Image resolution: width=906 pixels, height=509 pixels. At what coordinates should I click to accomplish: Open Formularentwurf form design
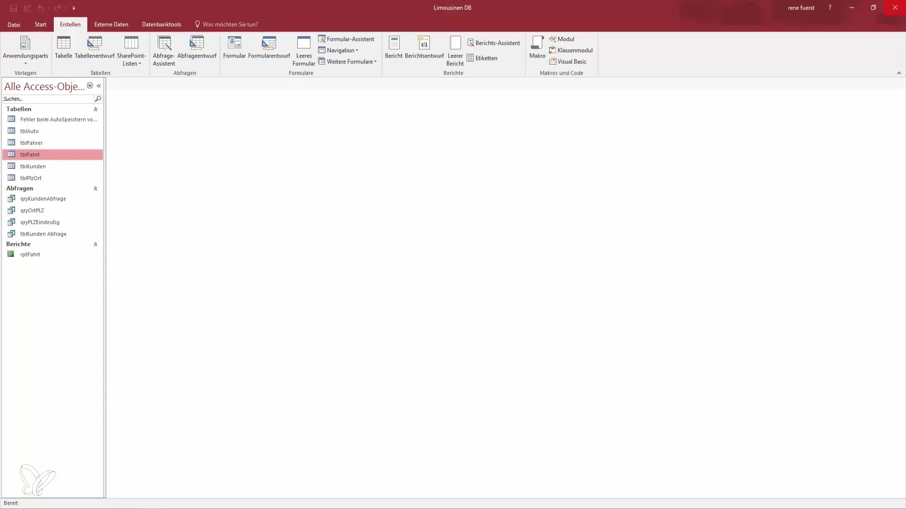pyautogui.click(x=269, y=48)
